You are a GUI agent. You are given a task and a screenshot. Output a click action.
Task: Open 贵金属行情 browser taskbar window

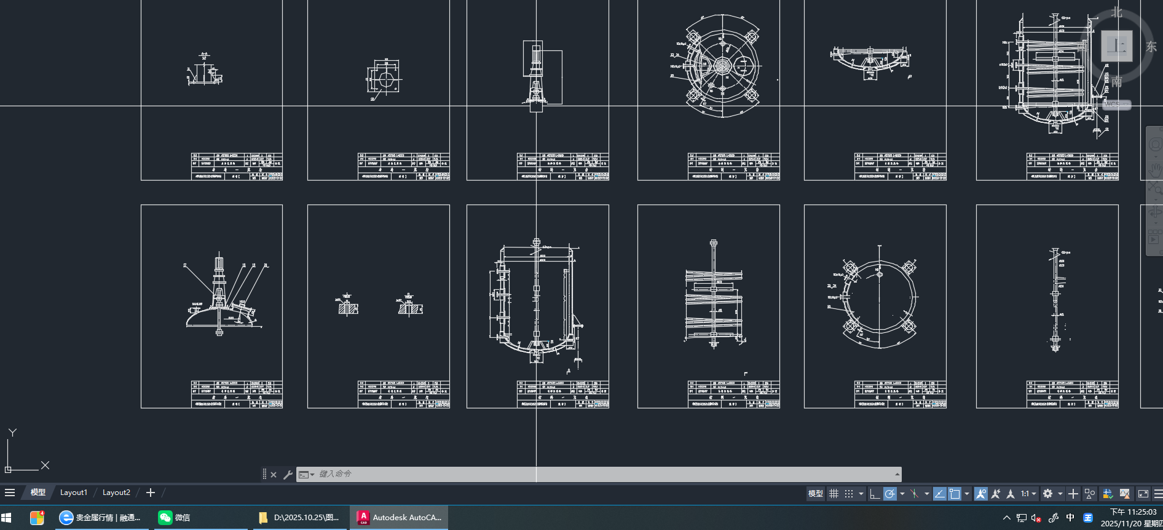pyautogui.click(x=101, y=518)
